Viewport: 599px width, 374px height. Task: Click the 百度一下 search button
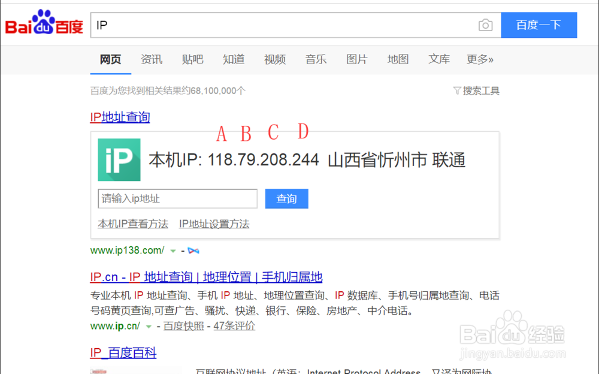coord(539,25)
